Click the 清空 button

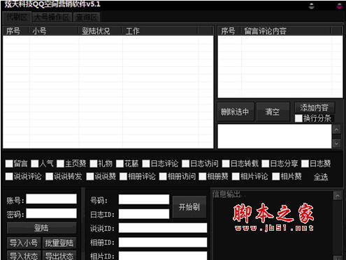pyautogui.click(x=273, y=112)
